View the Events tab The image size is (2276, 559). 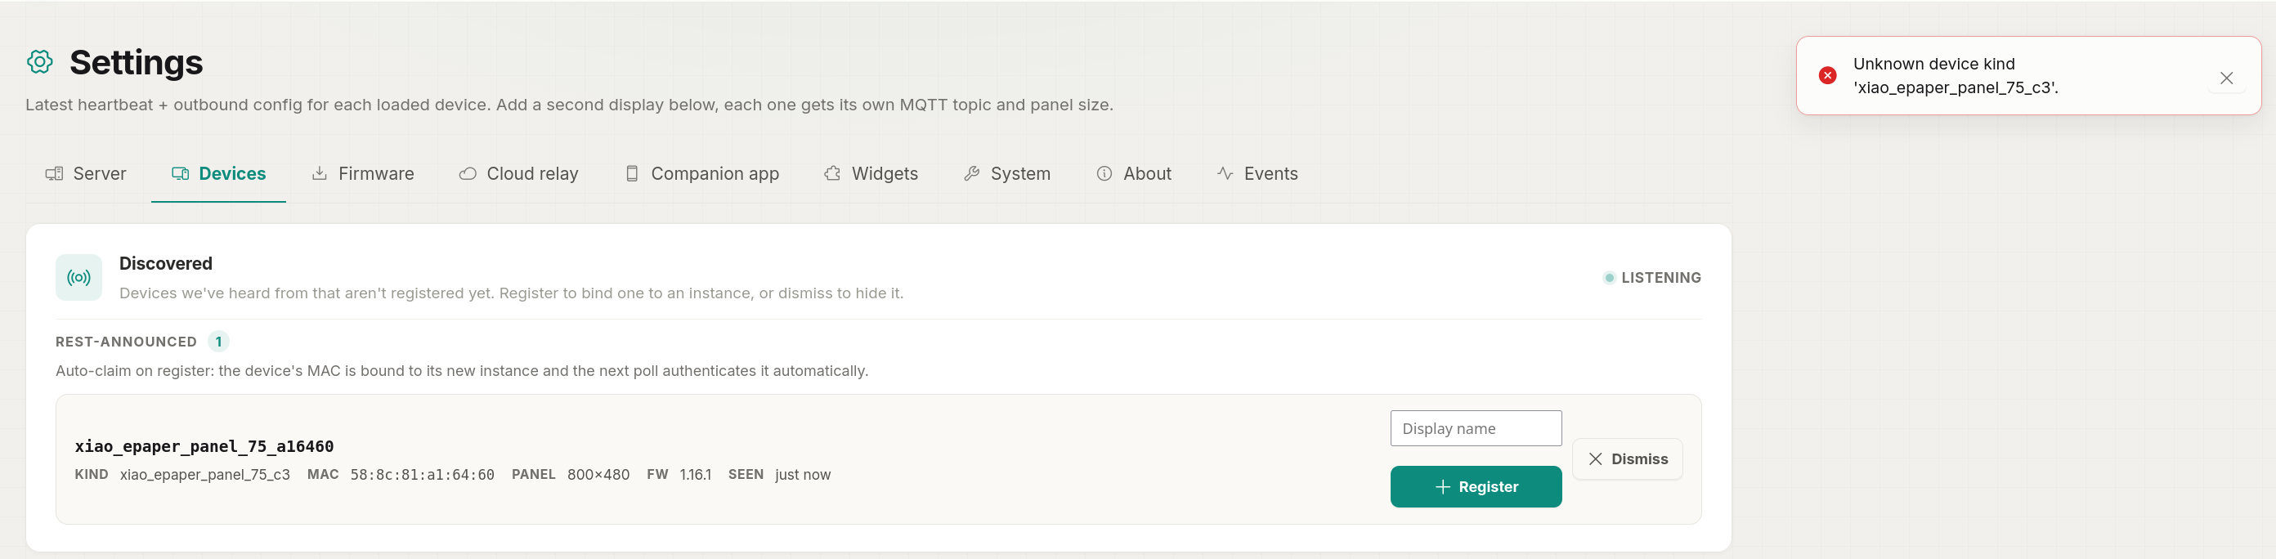pos(1257,174)
